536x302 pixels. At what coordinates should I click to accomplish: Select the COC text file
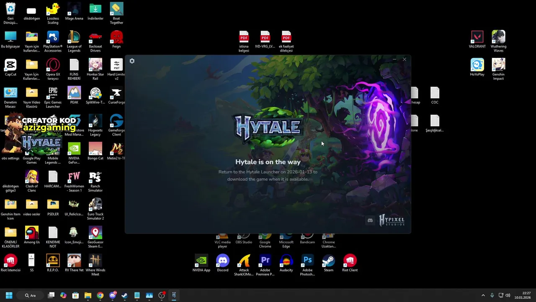pos(435,95)
